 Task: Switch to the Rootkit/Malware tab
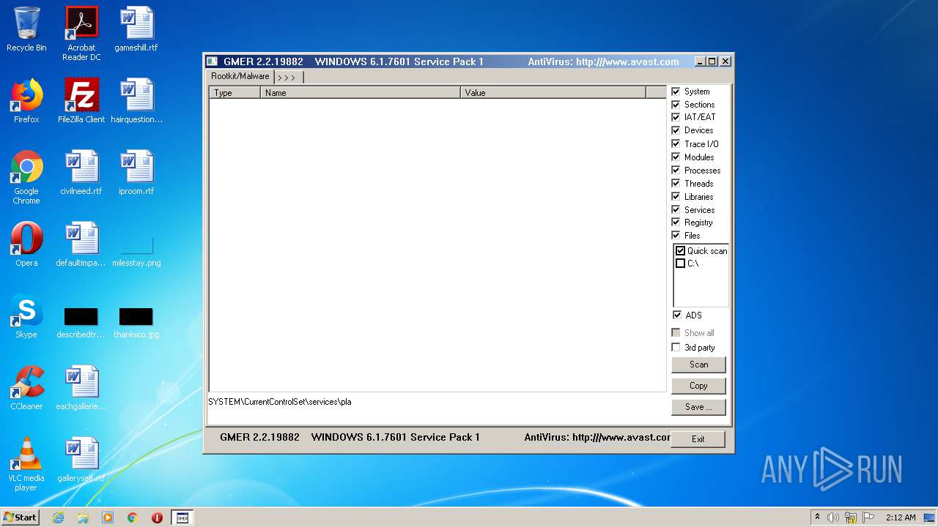tap(240, 76)
